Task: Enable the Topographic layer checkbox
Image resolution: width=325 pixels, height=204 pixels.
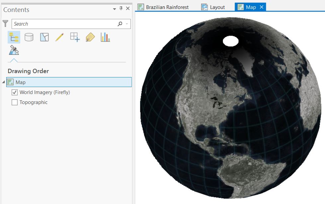Action: (15, 102)
